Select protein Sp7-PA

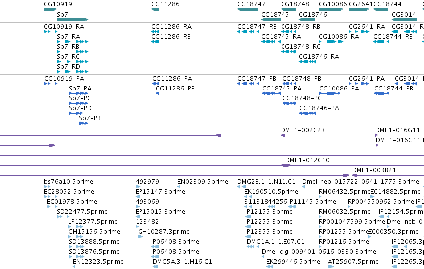tap(80, 89)
